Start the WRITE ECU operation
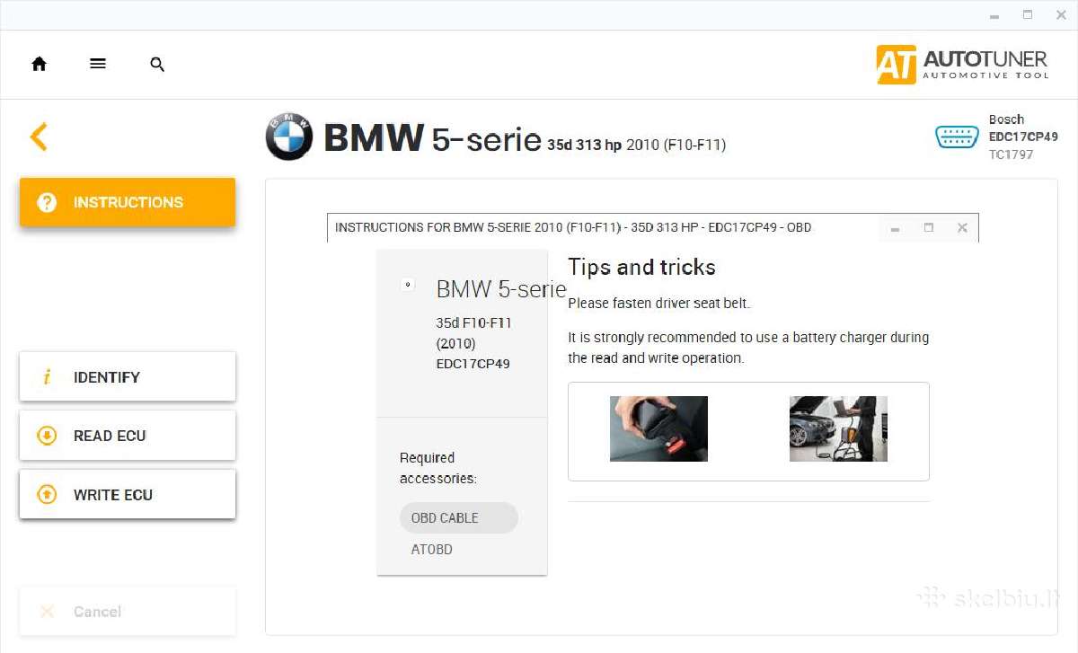Screen dimensions: 1078x653 click(x=128, y=494)
